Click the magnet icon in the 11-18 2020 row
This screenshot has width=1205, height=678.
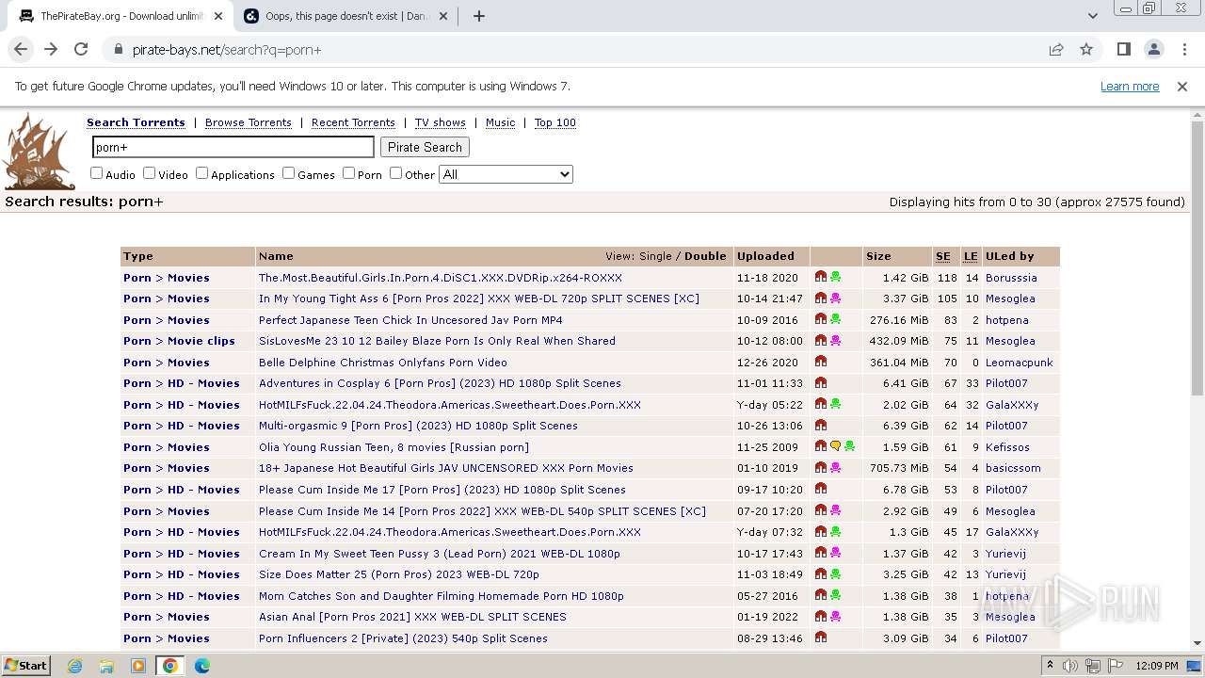(821, 278)
